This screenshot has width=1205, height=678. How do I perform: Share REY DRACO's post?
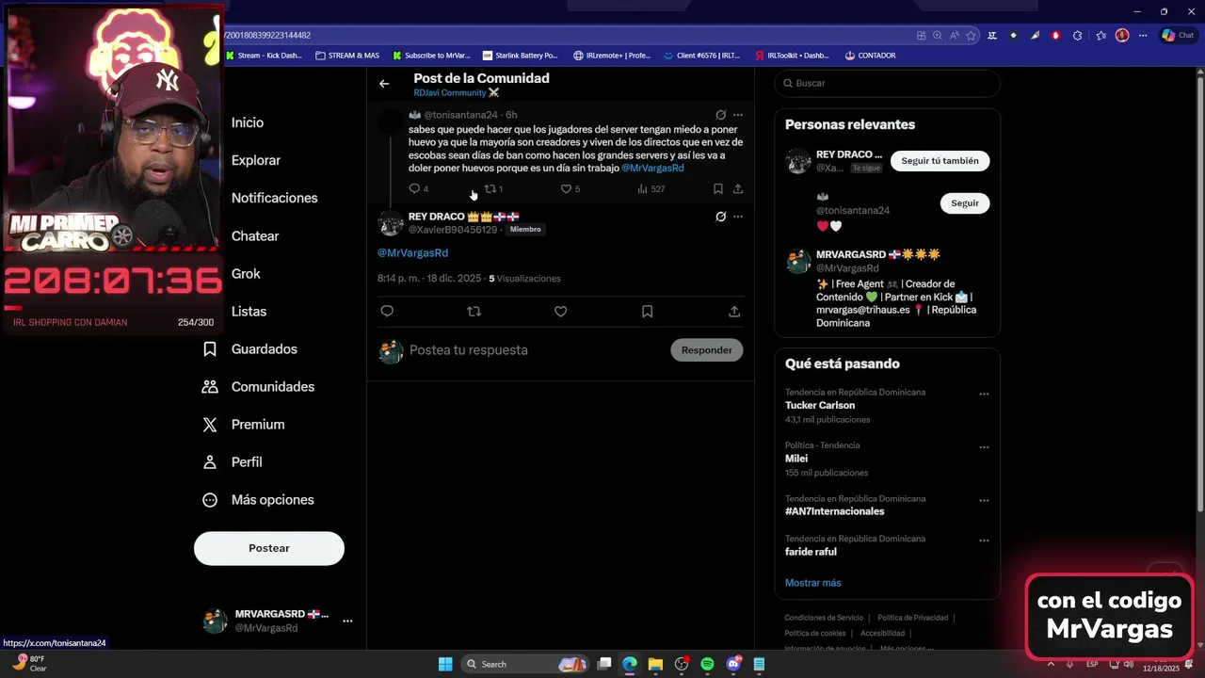click(x=734, y=312)
